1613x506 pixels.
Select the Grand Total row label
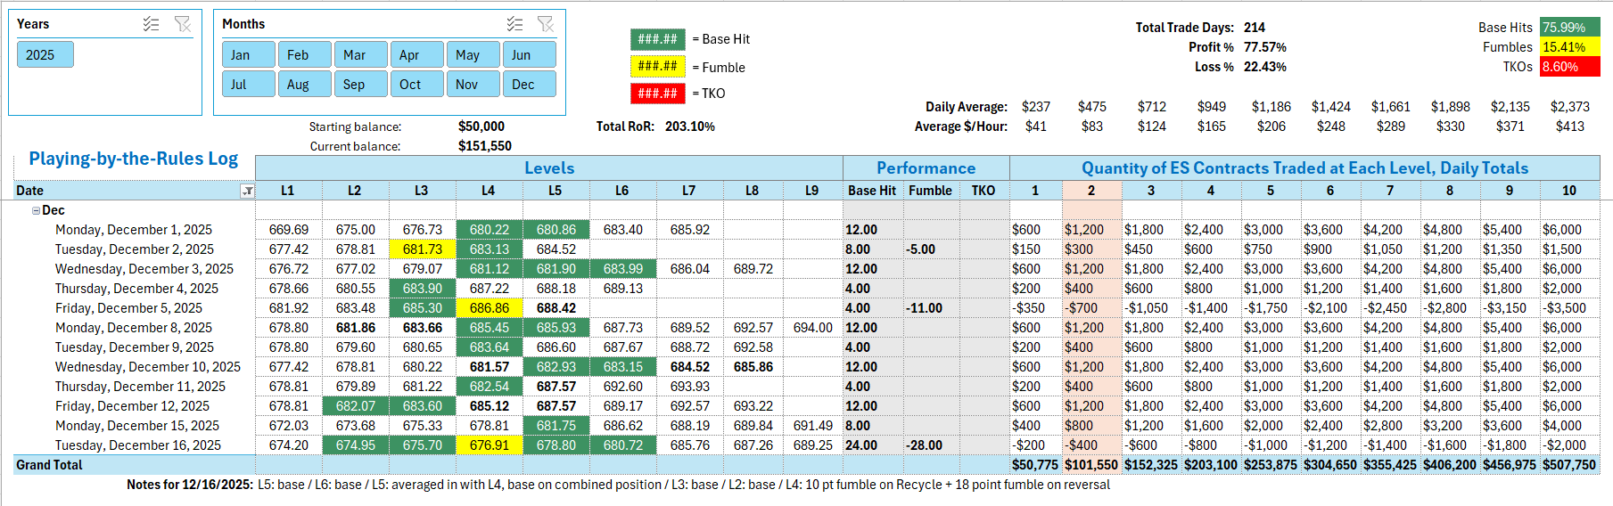pyautogui.click(x=49, y=465)
